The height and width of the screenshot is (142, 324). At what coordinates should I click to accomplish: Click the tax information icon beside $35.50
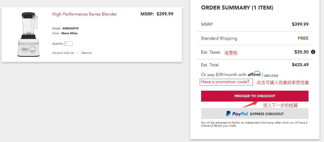pyautogui.click(x=313, y=52)
